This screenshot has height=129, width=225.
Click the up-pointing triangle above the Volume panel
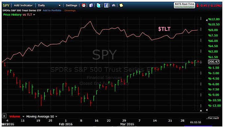(x=201, y=111)
